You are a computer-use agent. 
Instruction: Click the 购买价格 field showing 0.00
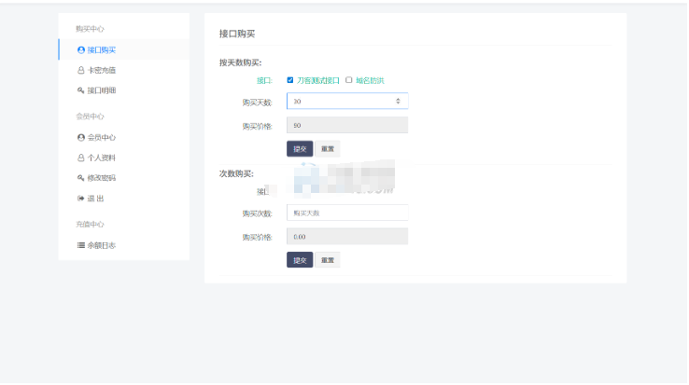[347, 237]
